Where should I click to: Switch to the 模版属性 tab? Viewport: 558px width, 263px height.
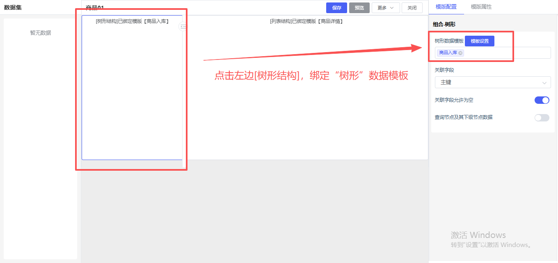481,7
